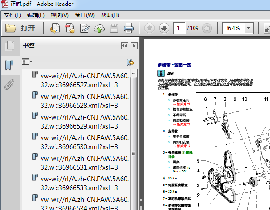Viewport: 270px width, 210px height.
Task: Open the bookmark options dropdown
Action: point(27,62)
